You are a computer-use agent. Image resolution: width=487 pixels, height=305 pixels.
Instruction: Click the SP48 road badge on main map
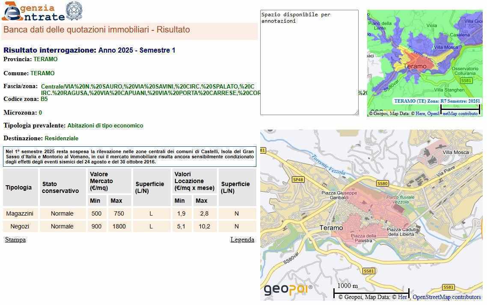click(298, 180)
